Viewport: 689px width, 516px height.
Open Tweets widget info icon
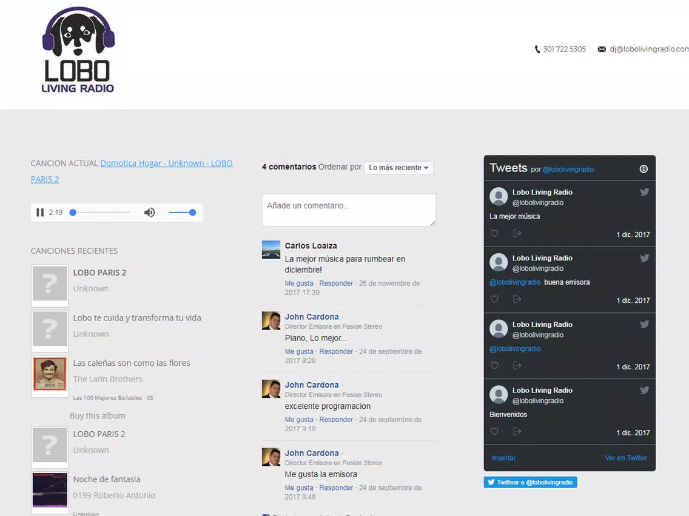[x=644, y=169]
